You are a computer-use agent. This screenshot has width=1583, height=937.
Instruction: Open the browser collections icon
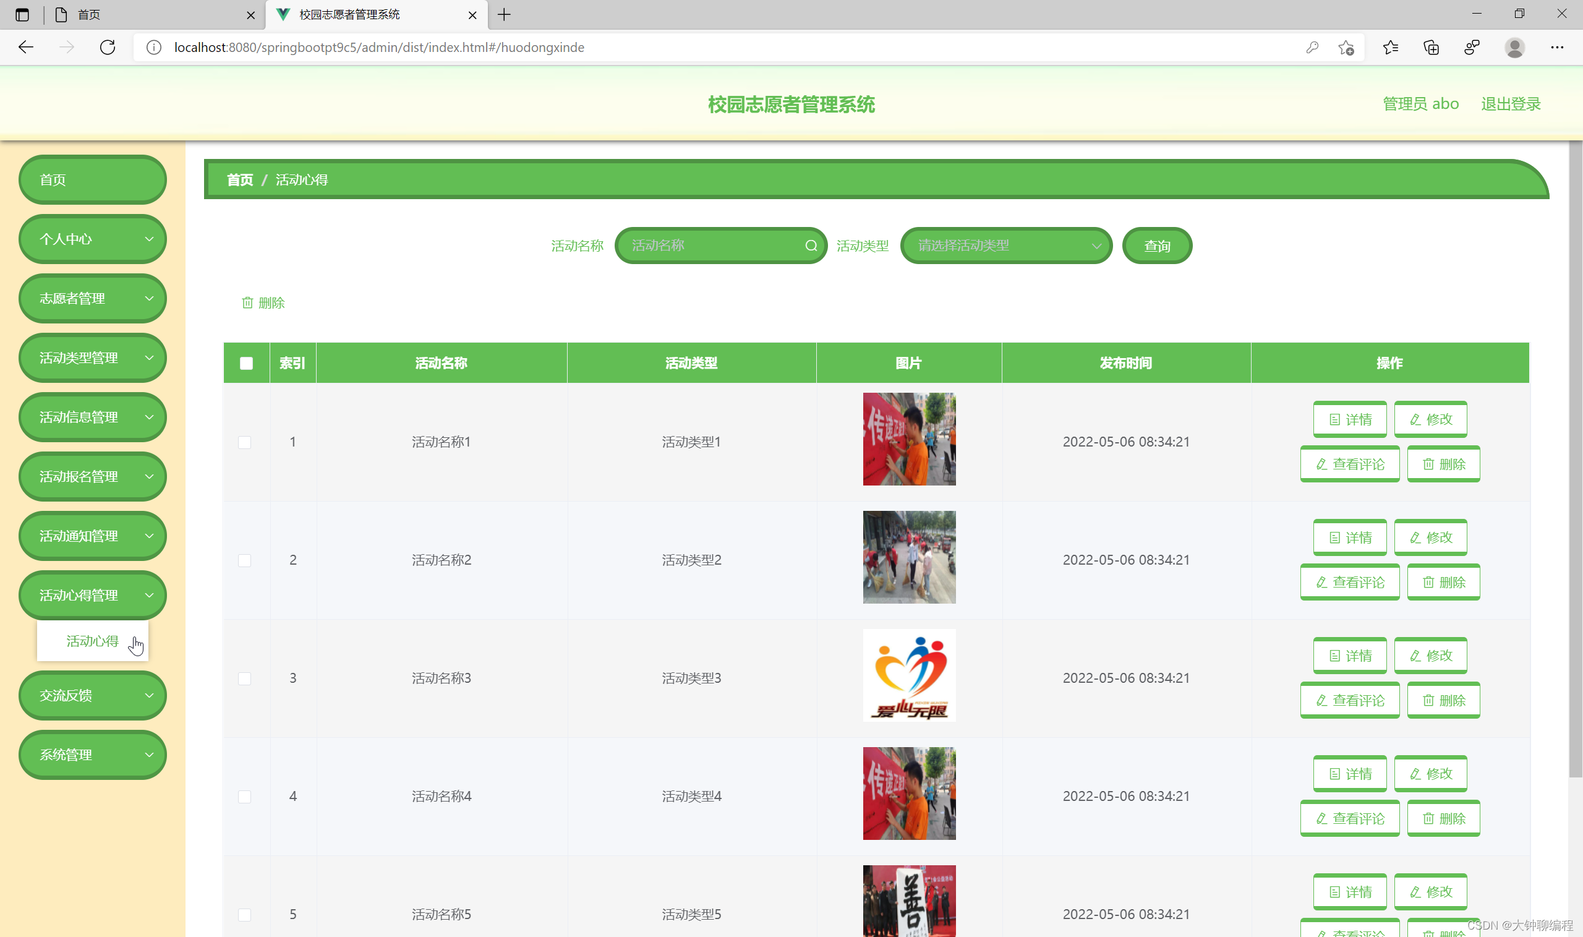1431,48
